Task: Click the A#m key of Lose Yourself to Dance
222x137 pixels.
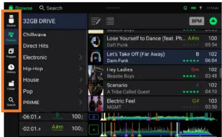Action: click(x=194, y=38)
